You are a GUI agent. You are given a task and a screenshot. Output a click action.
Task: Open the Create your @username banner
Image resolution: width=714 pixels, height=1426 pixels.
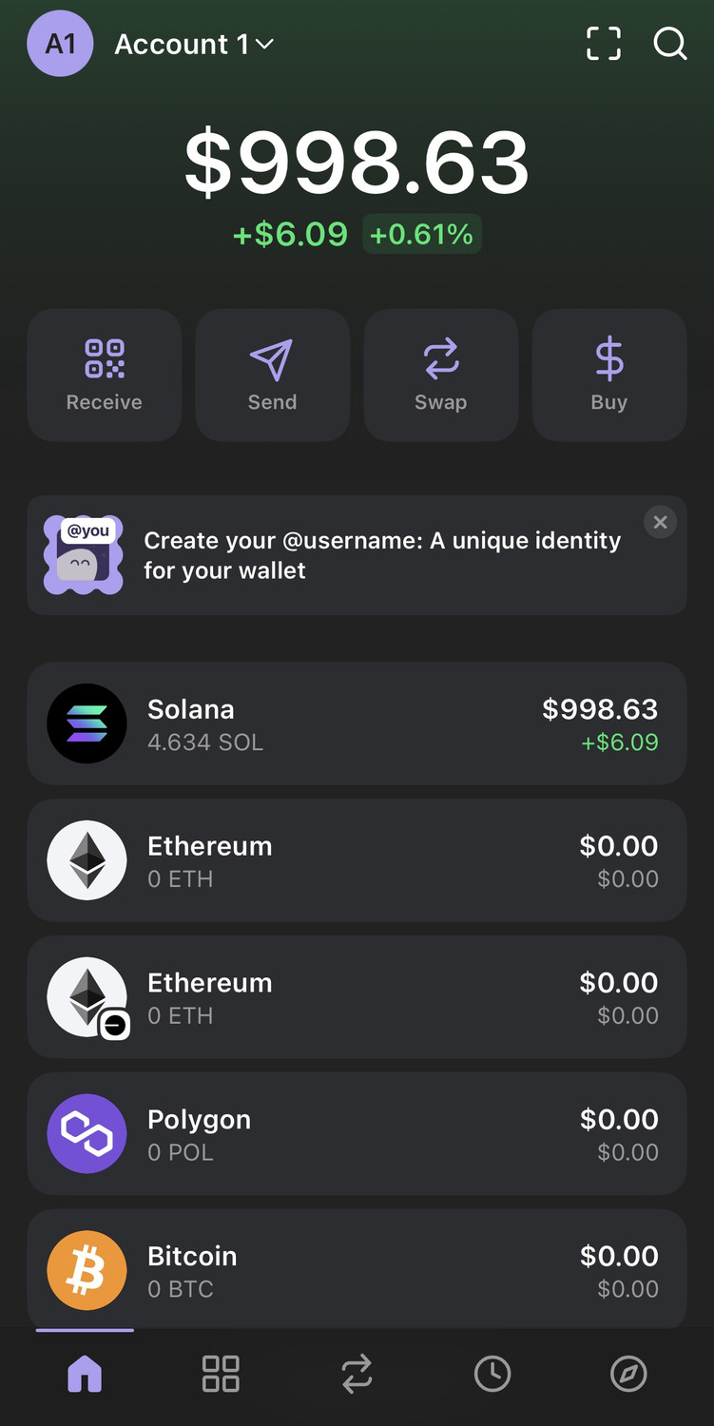tap(380, 555)
